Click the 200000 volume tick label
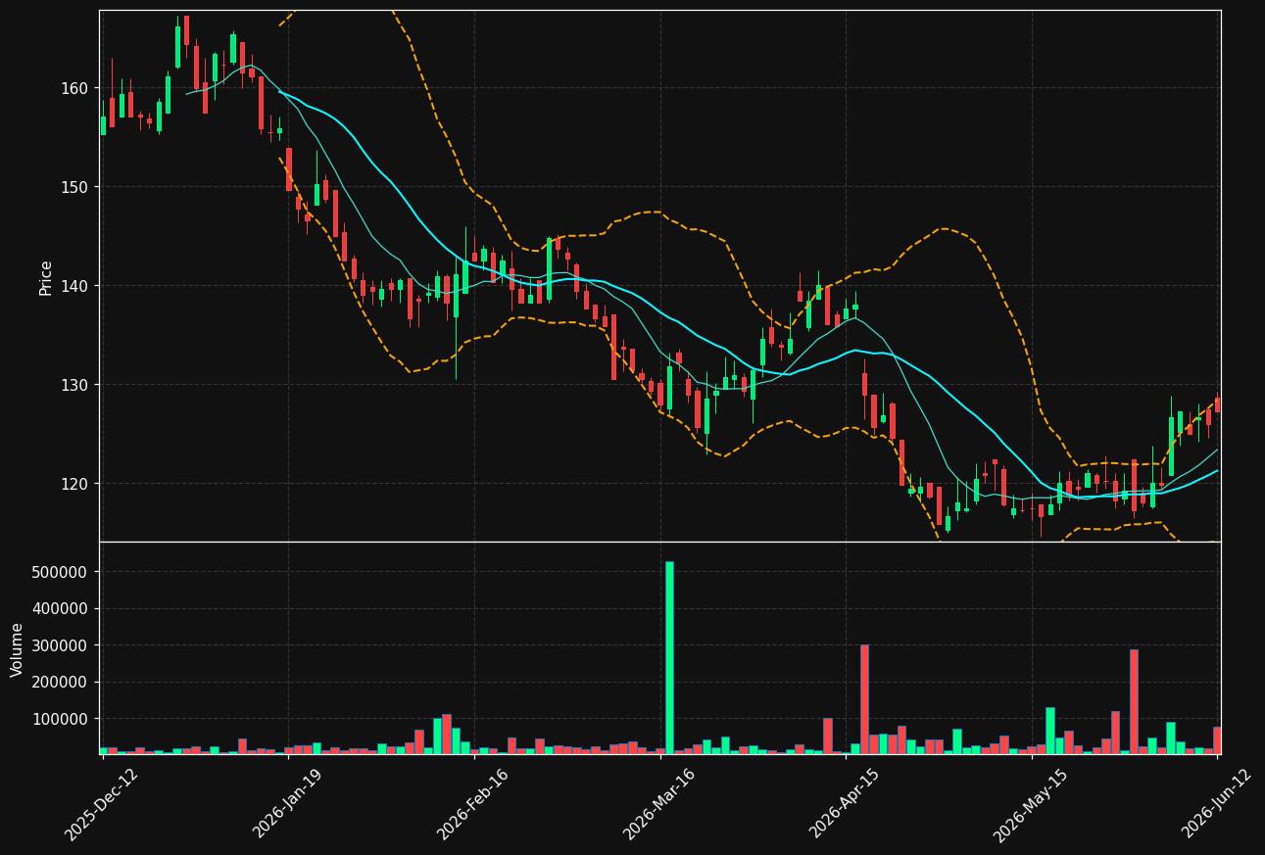 tap(61, 683)
